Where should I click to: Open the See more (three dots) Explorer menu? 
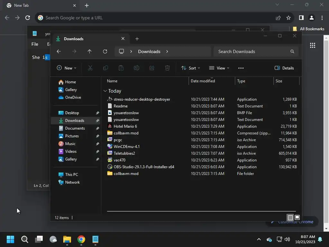coord(241,68)
